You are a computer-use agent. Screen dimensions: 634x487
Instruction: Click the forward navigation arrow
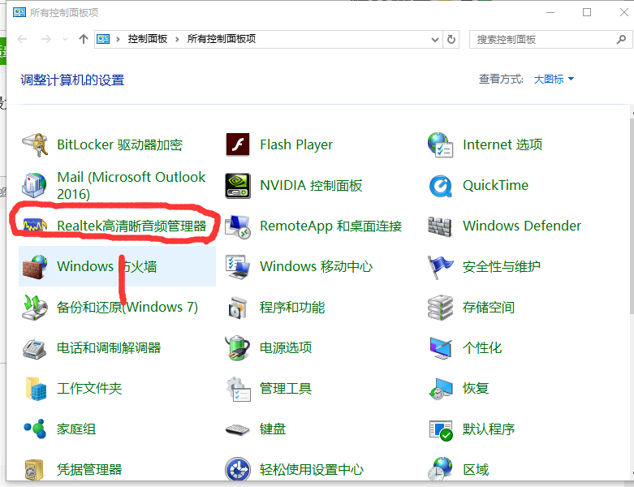point(46,39)
